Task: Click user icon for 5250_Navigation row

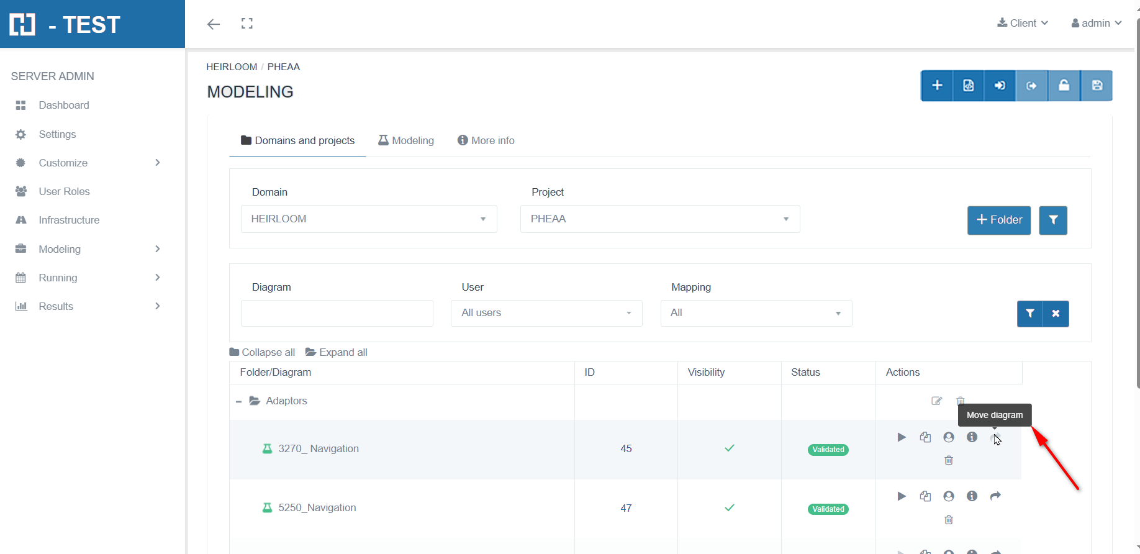Action: pos(949,496)
